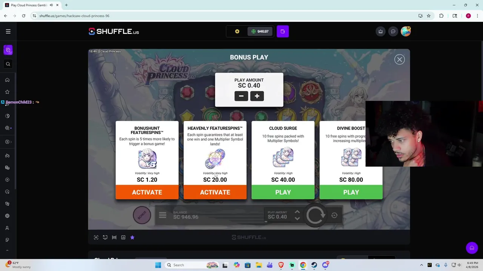Screen dimensions: 483x271
Task: Open Steam from taskbar
Action: (x=314, y=265)
